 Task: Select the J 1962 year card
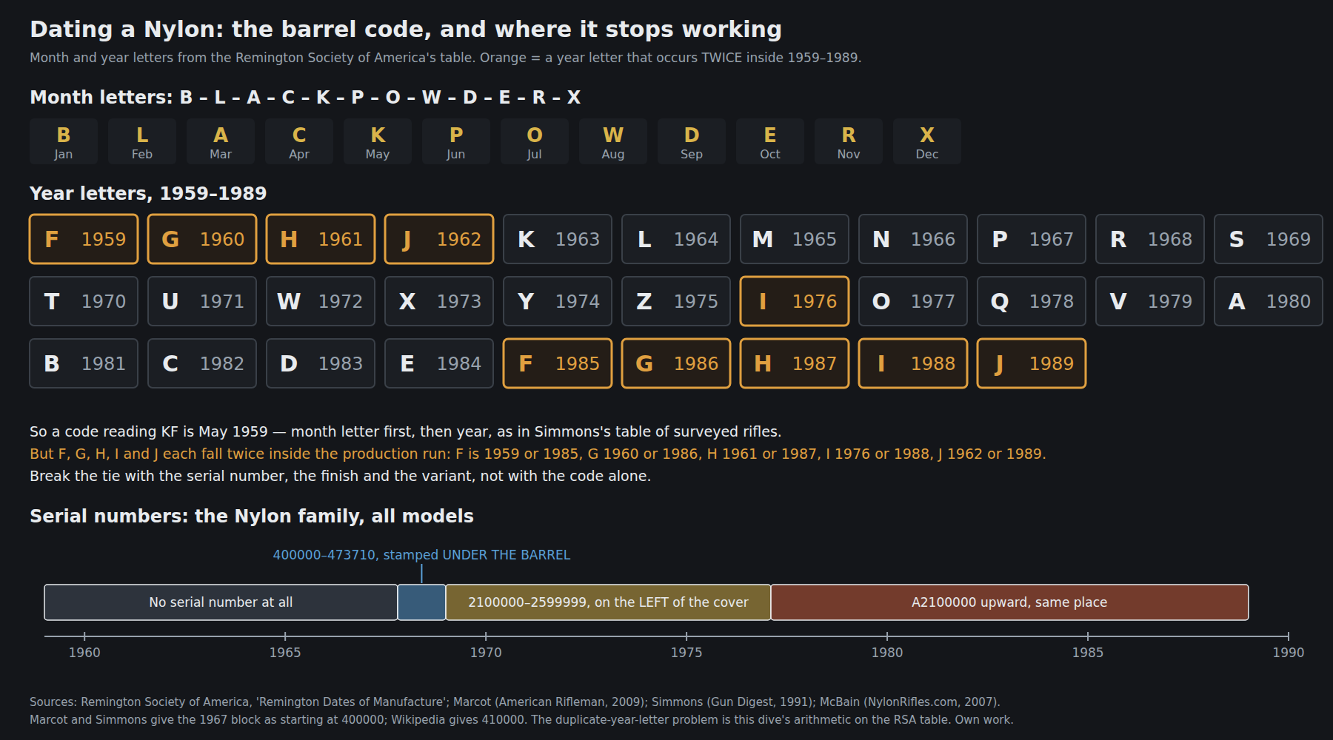coord(439,239)
